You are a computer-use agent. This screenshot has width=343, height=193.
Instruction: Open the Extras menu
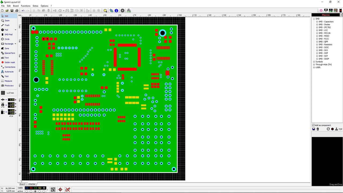(35, 6)
